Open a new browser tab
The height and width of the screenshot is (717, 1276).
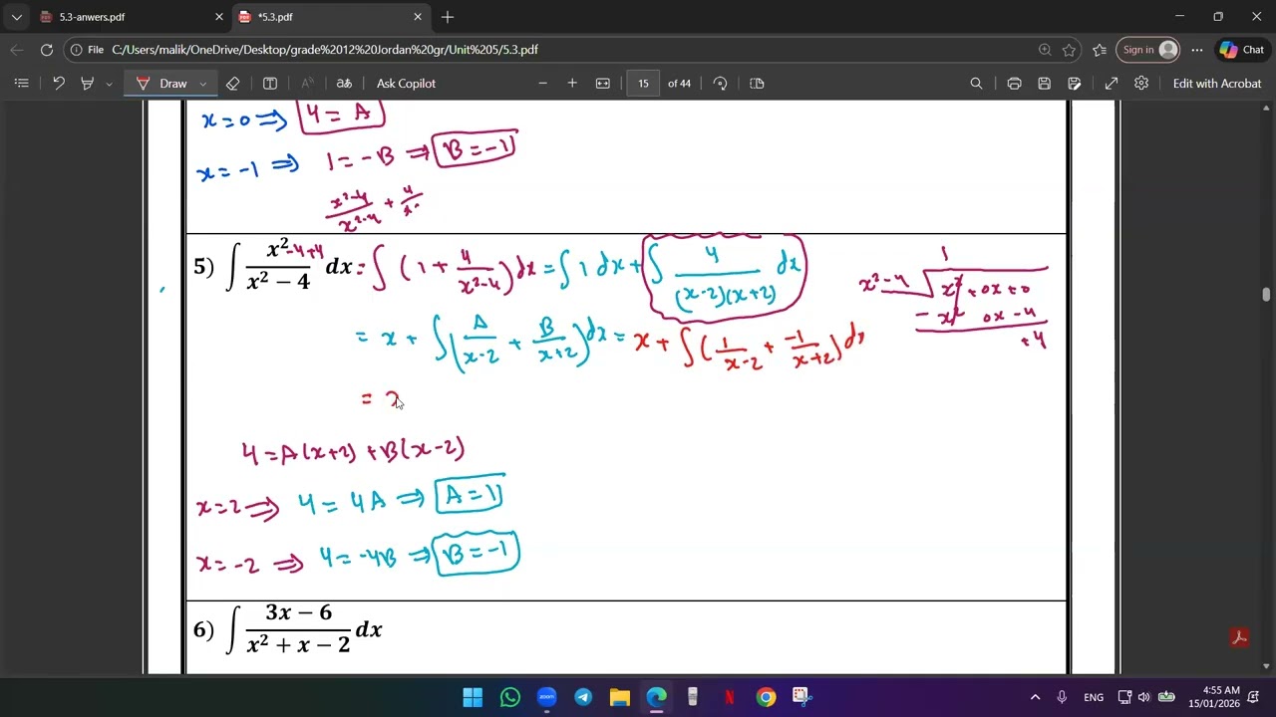coord(448,17)
